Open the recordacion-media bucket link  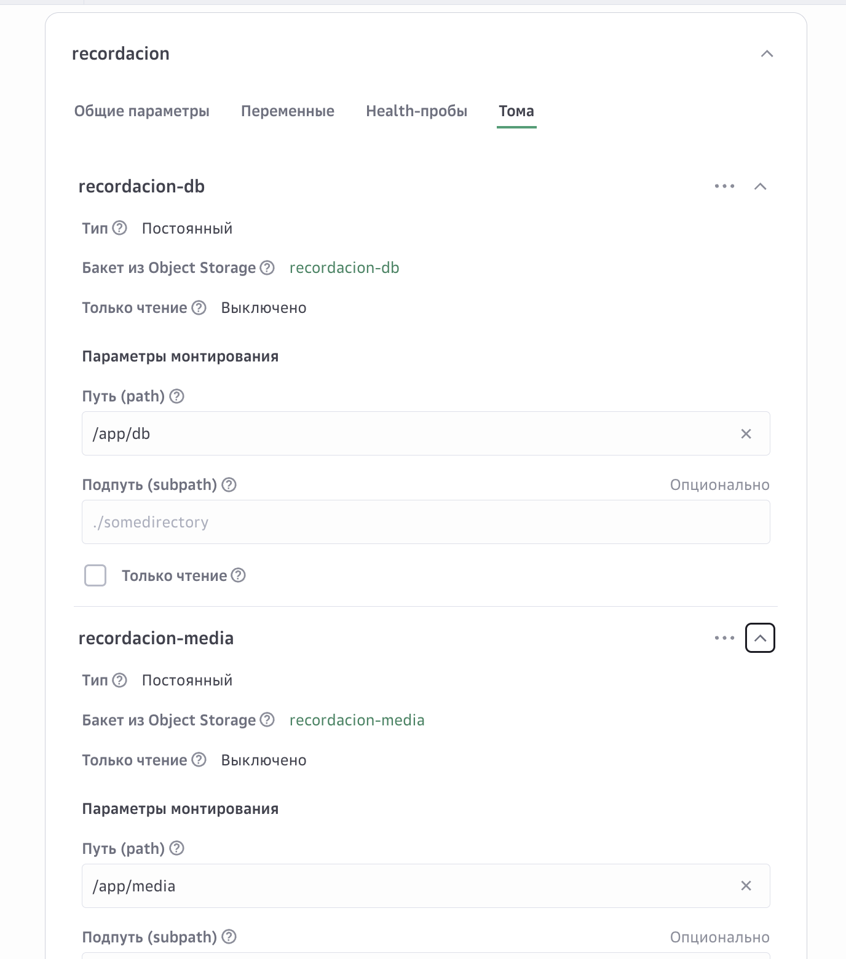click(357, 720)
